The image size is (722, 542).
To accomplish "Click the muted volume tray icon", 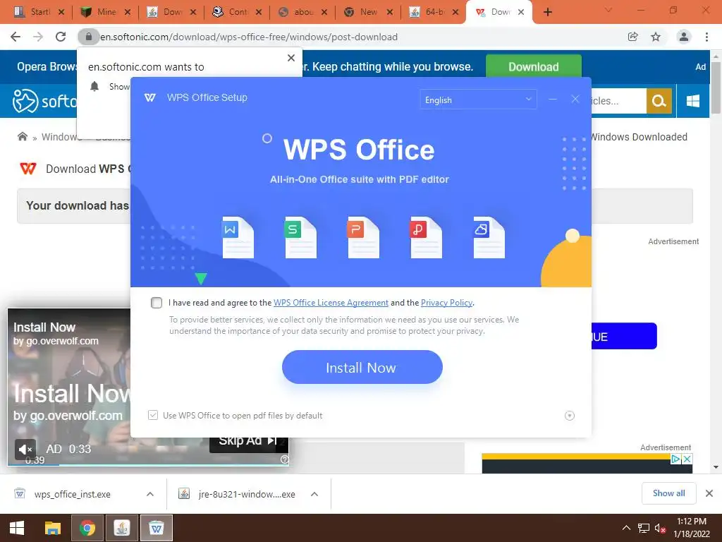I will tap(660, 528).
